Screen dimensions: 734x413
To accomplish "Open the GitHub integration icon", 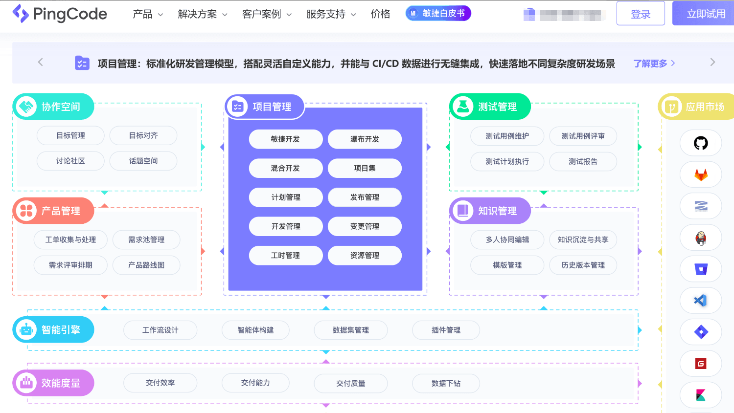I will [x=701, y=143].
